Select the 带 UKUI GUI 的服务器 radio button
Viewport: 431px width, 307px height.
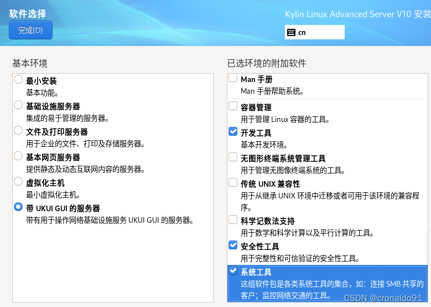(18, 207)
